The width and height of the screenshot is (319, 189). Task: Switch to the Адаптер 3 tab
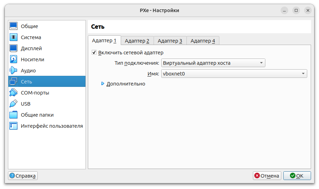click(170, 41)
